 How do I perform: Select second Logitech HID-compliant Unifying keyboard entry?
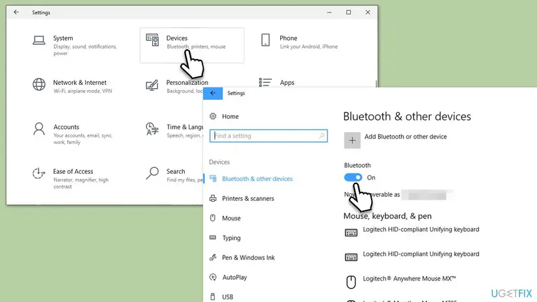[x=421, y=254]
